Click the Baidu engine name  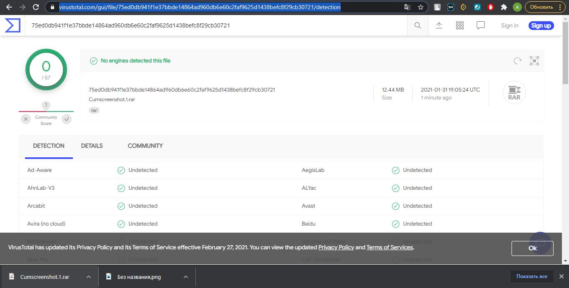click(309, 223)
